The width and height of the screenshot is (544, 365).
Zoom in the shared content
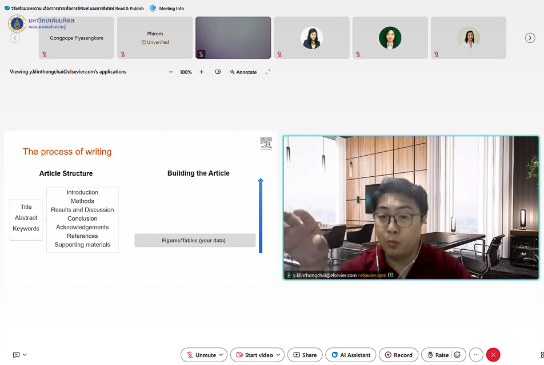click(201, 72)
